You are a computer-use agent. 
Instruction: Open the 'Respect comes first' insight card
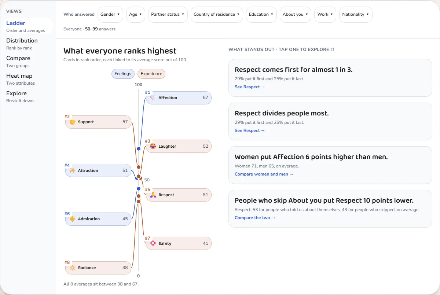tap(330, 78)
